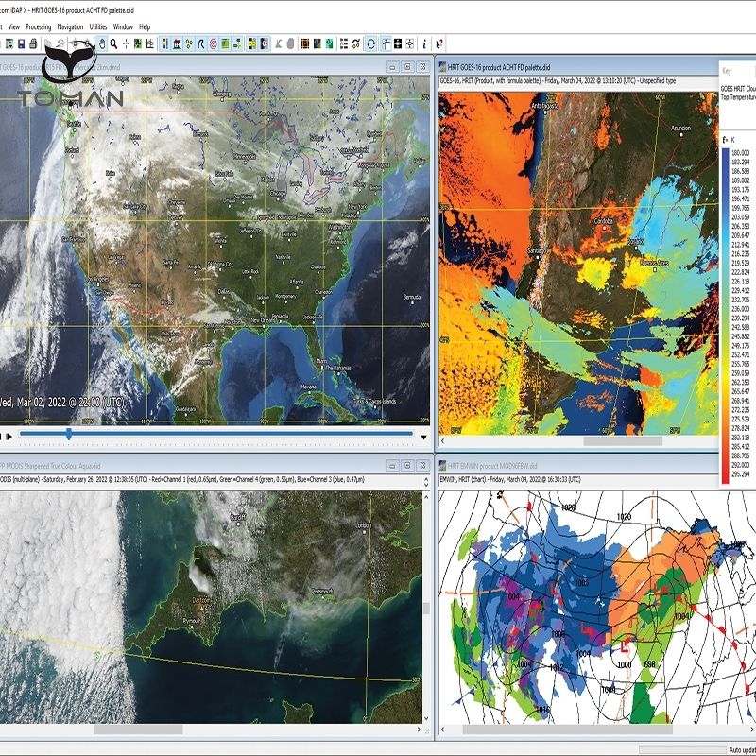Image resolution: width=756 pixels, height=756 pixels.
Task: Click the circular refresh arrows toolbar icon
Action: coord(370,44)
